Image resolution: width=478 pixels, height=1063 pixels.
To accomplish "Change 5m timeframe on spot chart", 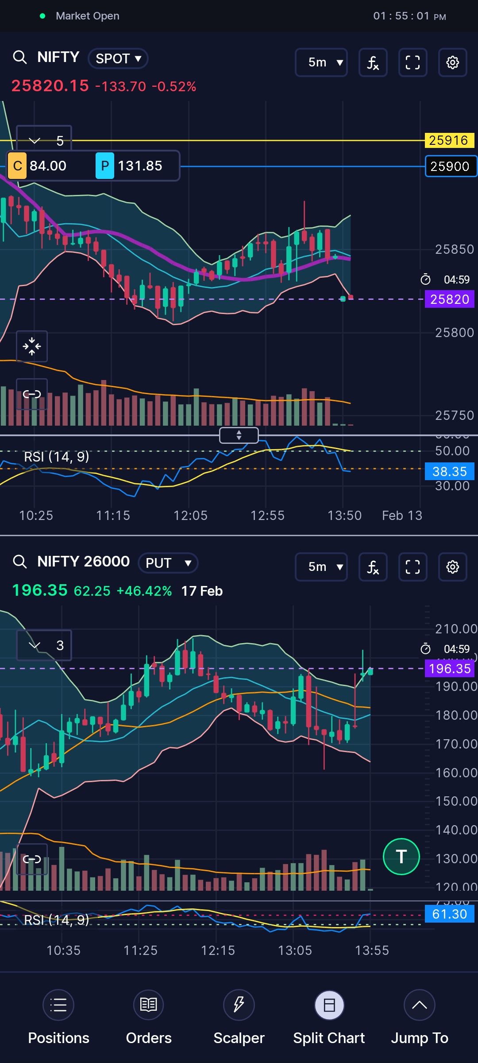I will pos(321,62).
